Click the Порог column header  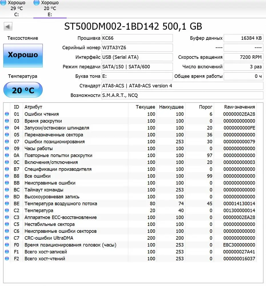205,107
